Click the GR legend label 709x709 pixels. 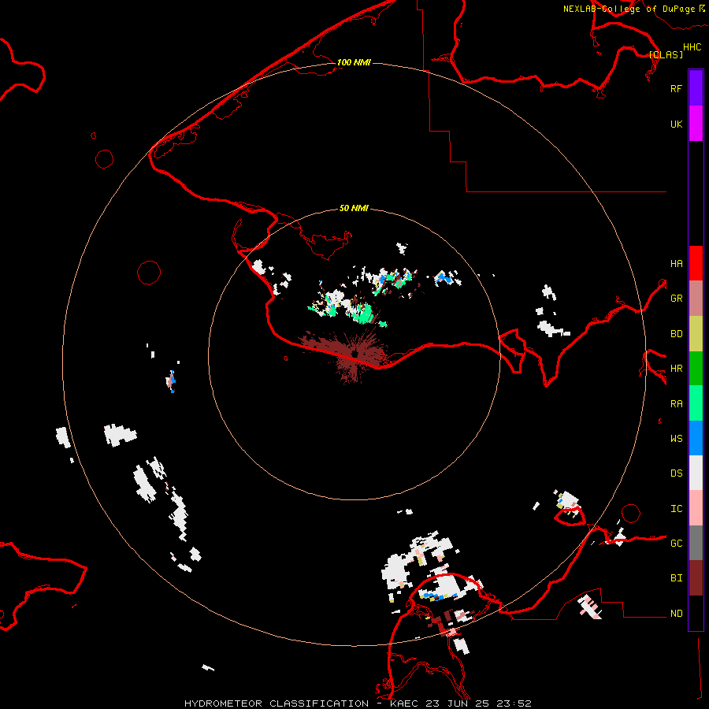[x=677, y=299]
